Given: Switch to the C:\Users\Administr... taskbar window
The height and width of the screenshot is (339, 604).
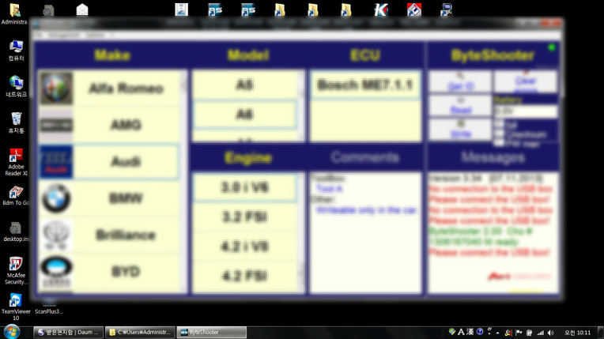Looking at the screenshot, I should pyautogui.click(x=140, y=332).
